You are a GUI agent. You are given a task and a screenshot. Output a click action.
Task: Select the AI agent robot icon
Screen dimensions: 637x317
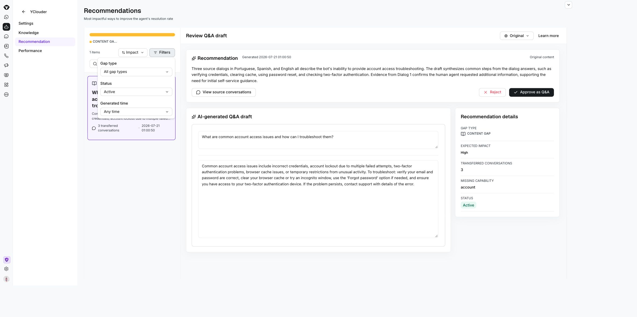coord(6,27)
